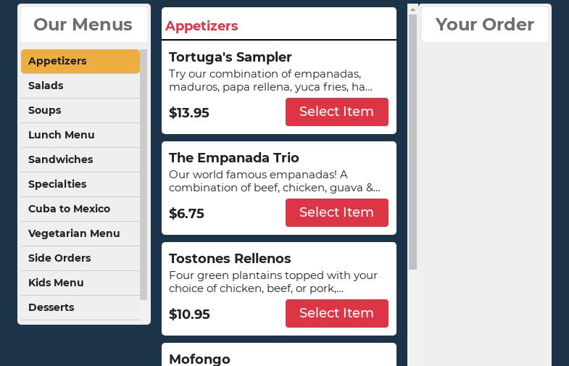The image size is (569, 366).
Task: Click the Tostones Rellenos item title
Action: 230,259
